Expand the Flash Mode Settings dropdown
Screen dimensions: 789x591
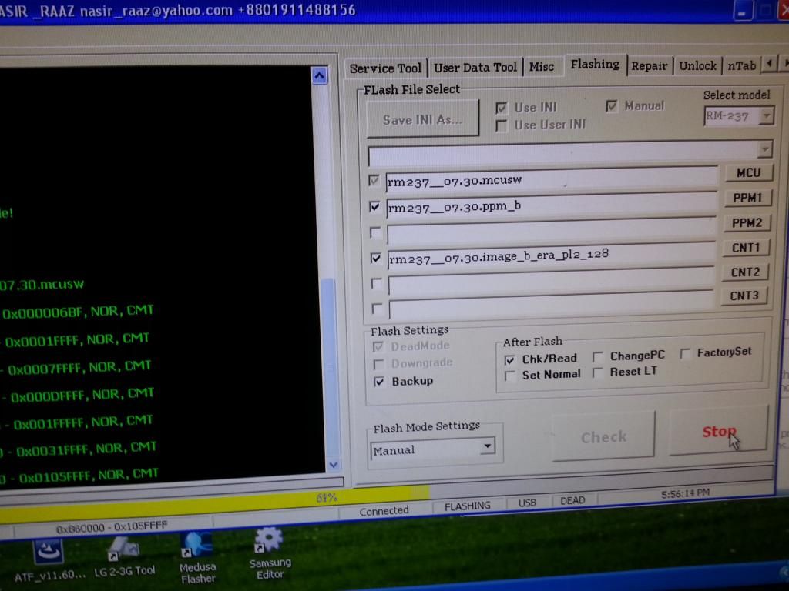point(487,447)
